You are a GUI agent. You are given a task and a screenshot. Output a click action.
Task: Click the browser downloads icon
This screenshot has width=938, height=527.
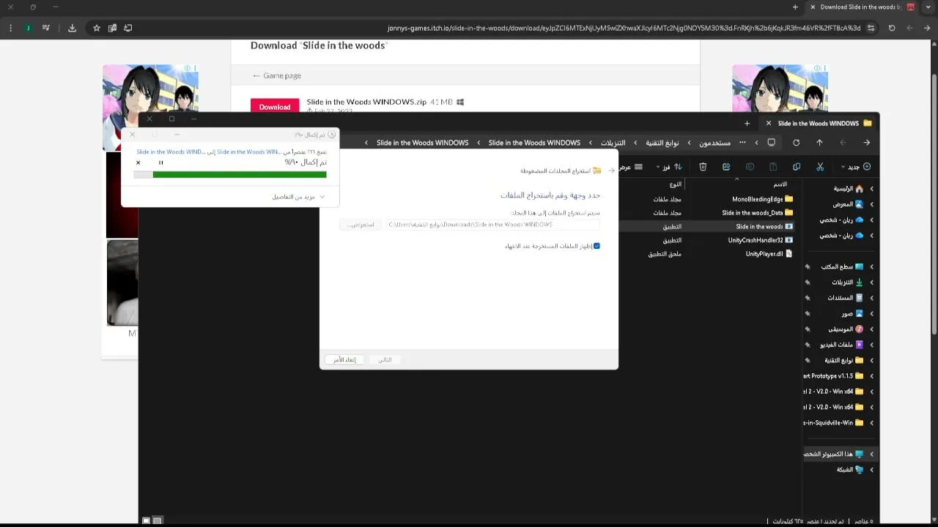tap(72, 28)
